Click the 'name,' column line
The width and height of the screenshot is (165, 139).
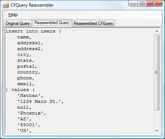click(24, 37)
